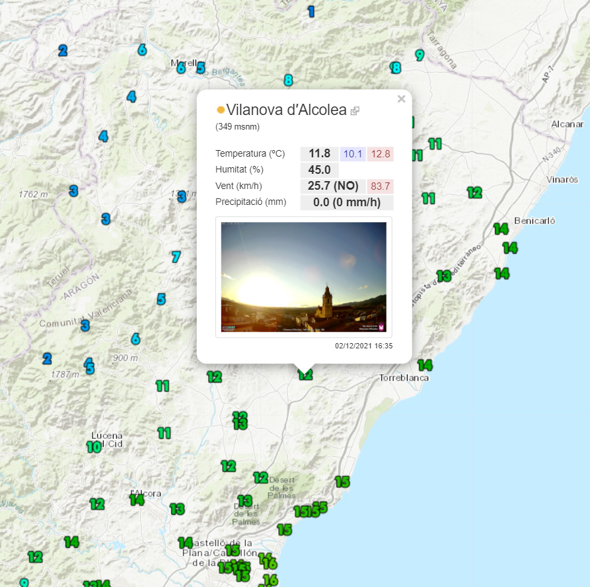Select the station marker 10 at Lucena del Cid
The width and height of the screenshot is (590, 587).
coord(94,447)
